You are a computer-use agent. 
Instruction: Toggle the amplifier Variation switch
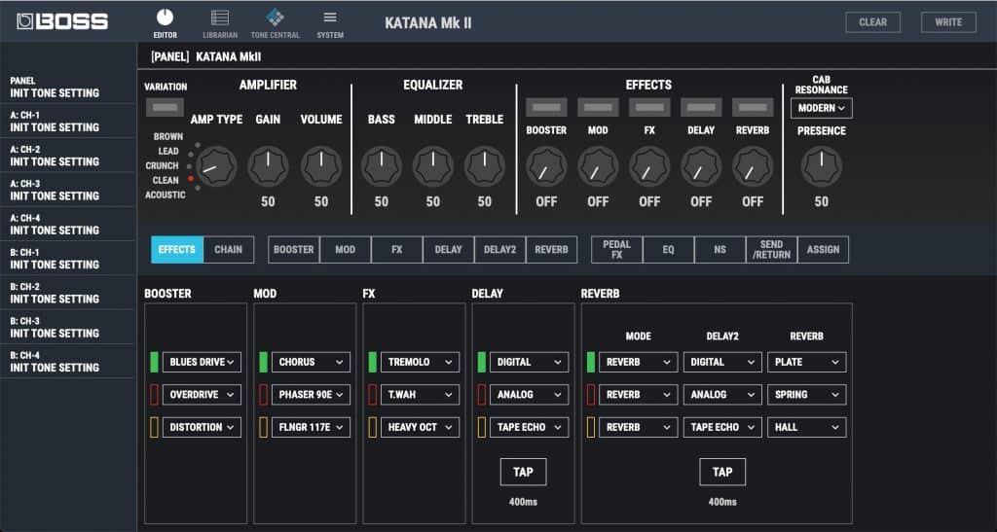pyautogui.click(x=166, y=107)
